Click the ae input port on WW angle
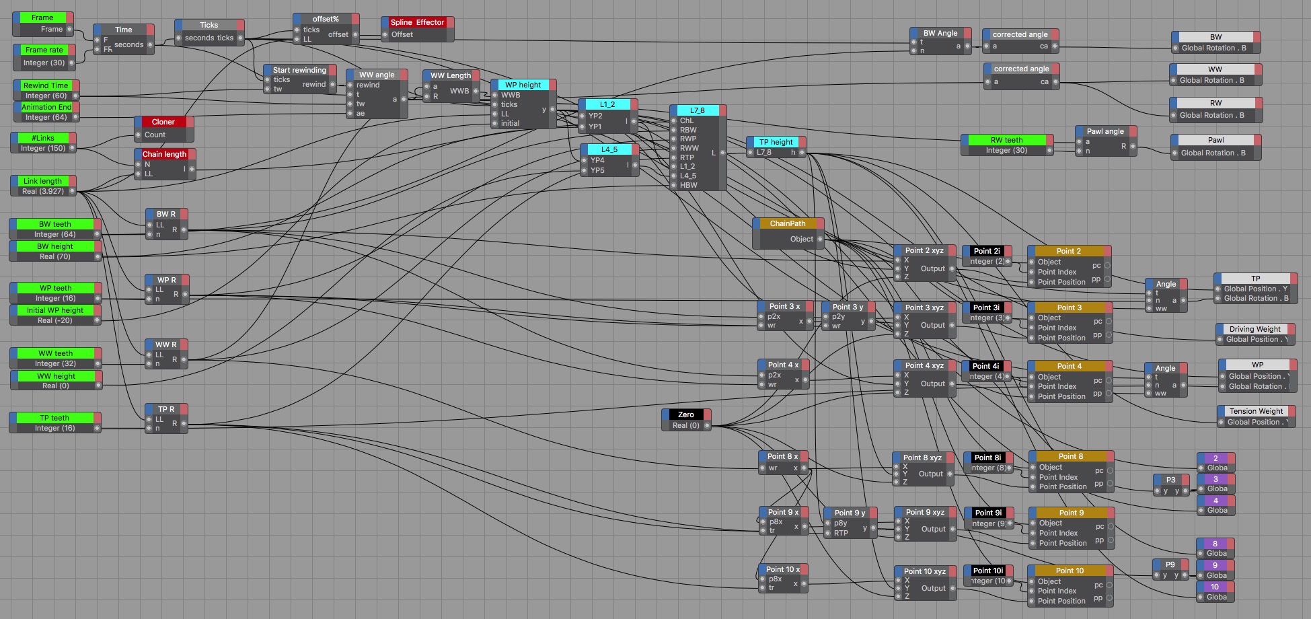The width and height of the screenshot is (1311, 619). point(350,113)
